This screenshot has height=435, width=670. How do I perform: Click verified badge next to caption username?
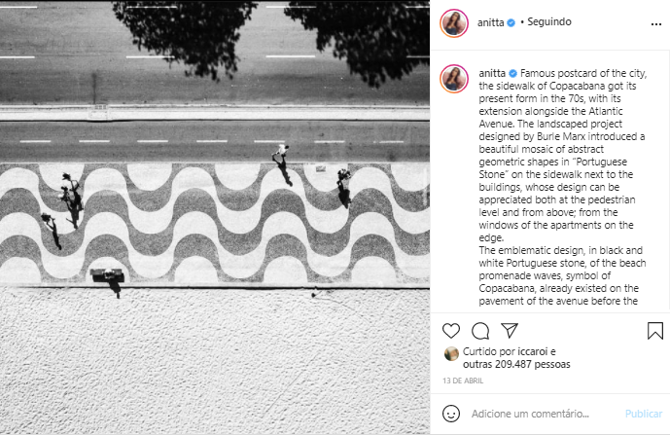click(512, 74)
